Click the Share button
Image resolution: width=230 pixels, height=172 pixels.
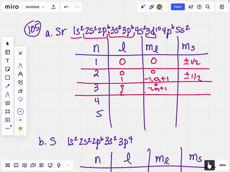pyautogui.click(x=178, y=7)
